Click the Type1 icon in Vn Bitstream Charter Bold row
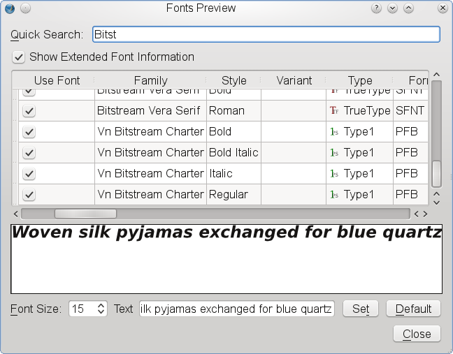This screenshot has width=453, height=354. (333, 131)
